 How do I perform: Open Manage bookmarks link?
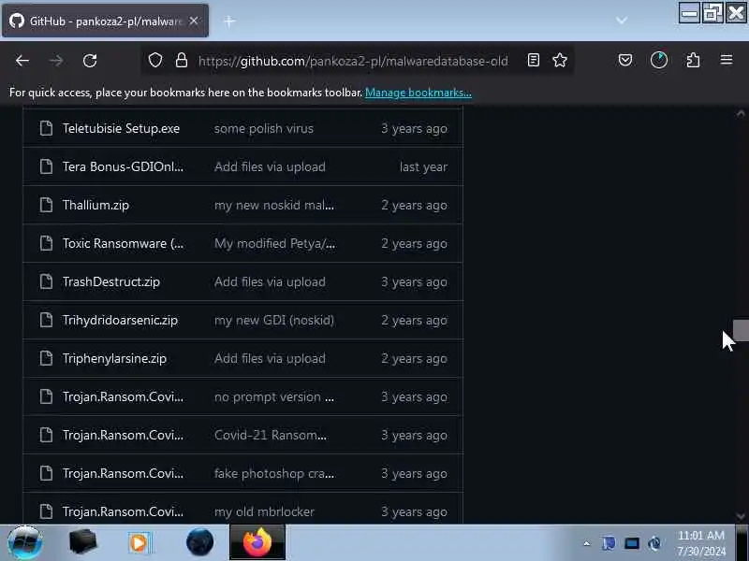click(x=419, y=93)
